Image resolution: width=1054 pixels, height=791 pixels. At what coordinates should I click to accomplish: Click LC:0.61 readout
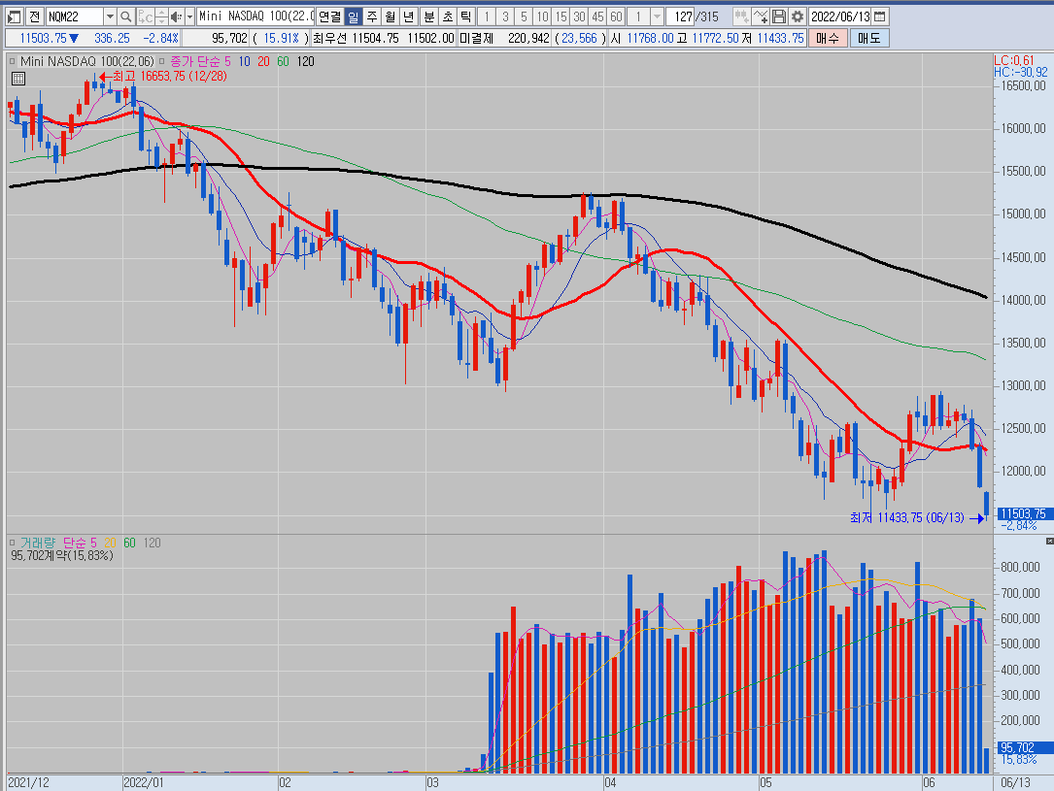1013,60
